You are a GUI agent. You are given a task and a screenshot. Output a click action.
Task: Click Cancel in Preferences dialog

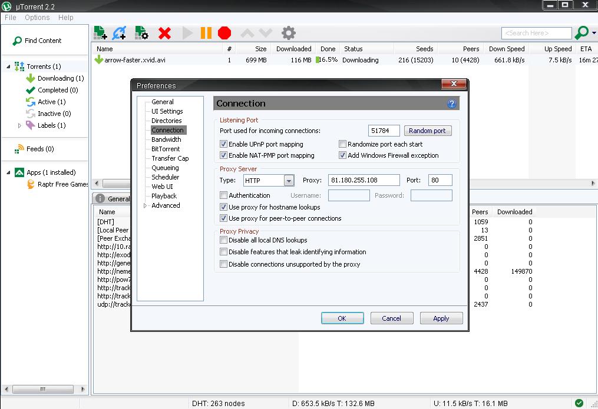(x=391, y=318)
